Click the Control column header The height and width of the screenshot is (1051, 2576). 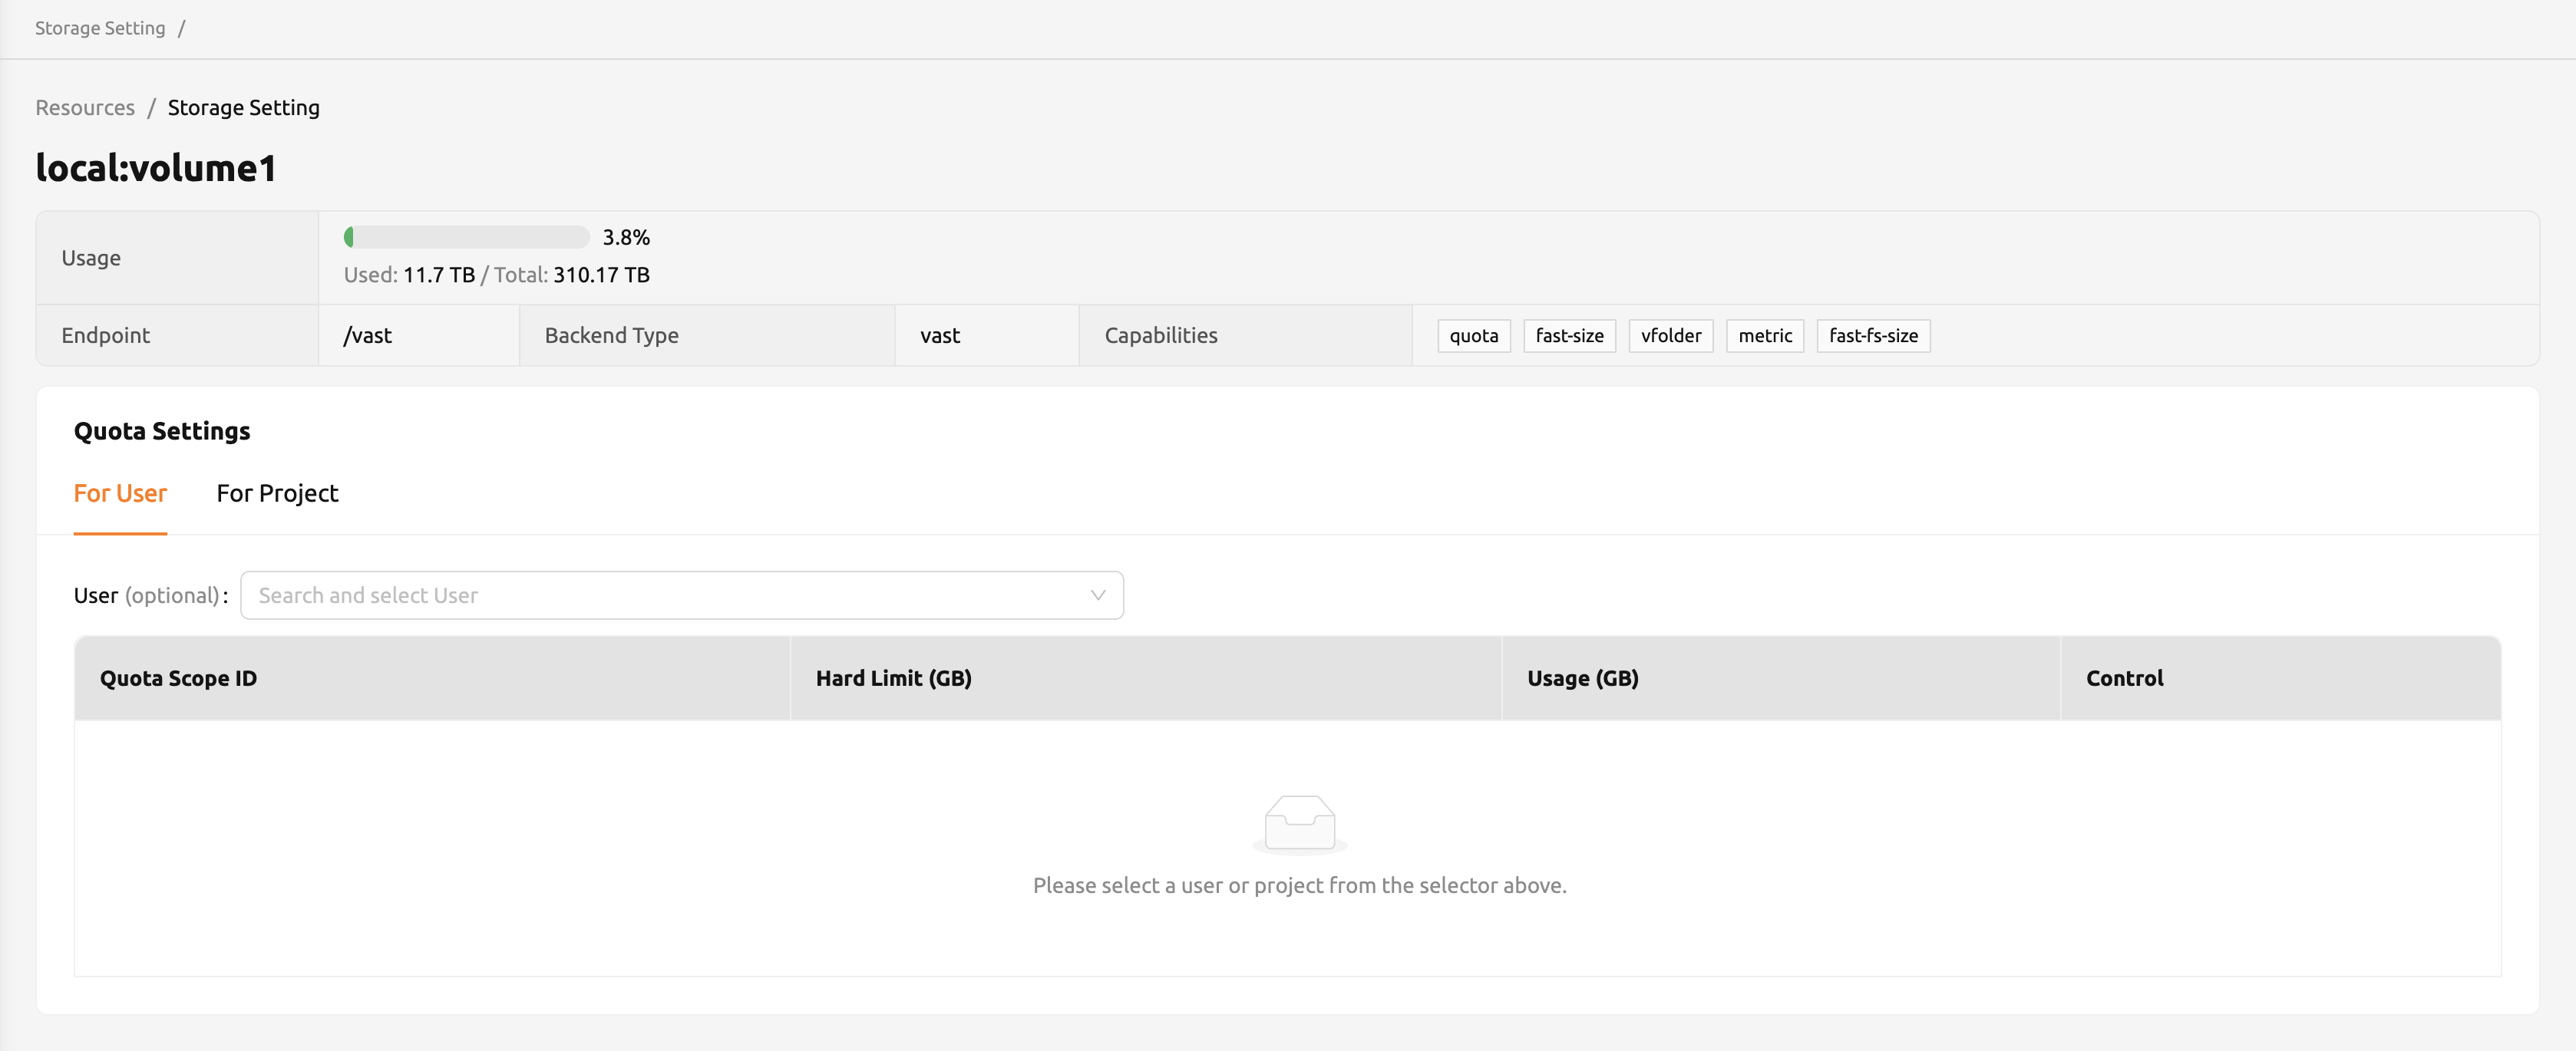point(2281,678)
